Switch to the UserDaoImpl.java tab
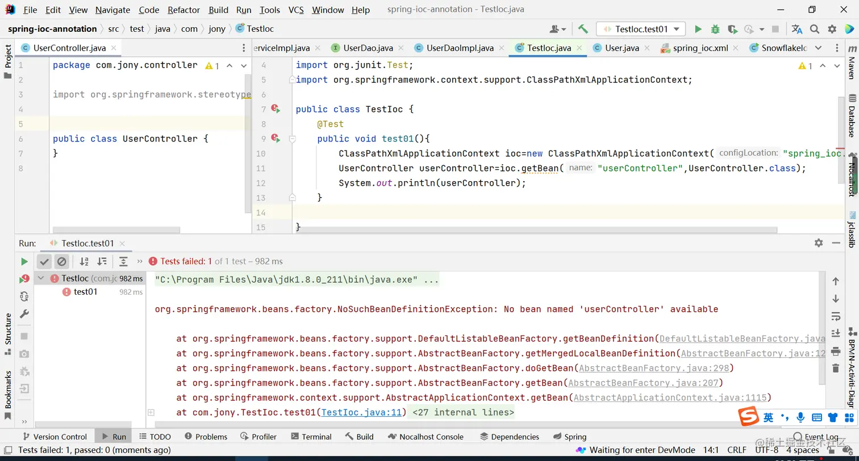The width and height of the screenshot is (859, 461). (460, 48)
